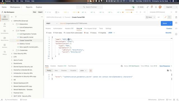Open the Workspaces menu
179x101 pixels.
(x=16, y=7)
